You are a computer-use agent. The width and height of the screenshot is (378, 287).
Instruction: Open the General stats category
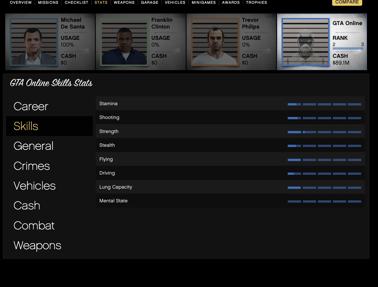point(49,146)
